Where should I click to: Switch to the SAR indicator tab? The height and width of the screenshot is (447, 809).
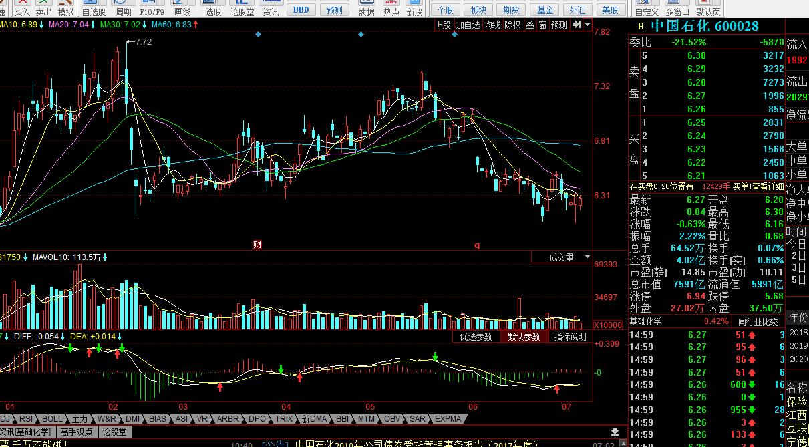418,419
